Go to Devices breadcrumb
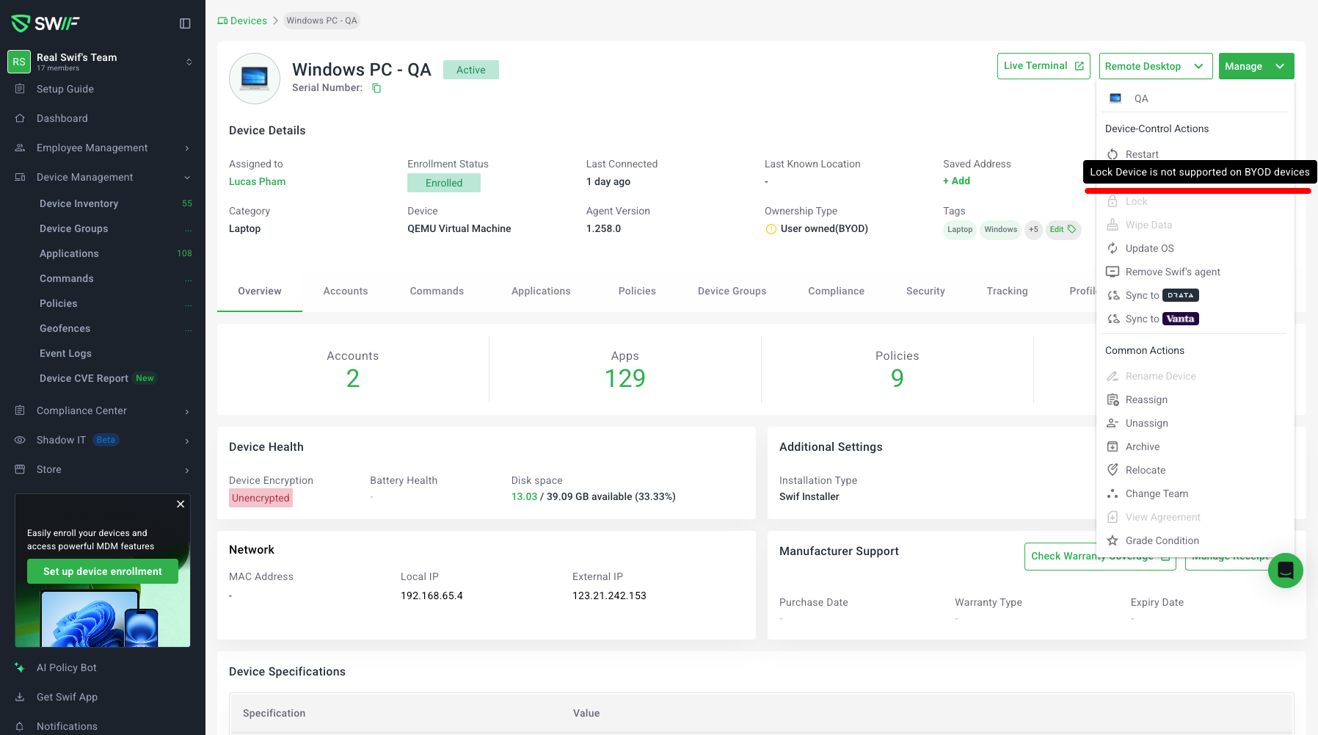 (x=248, y=21)
